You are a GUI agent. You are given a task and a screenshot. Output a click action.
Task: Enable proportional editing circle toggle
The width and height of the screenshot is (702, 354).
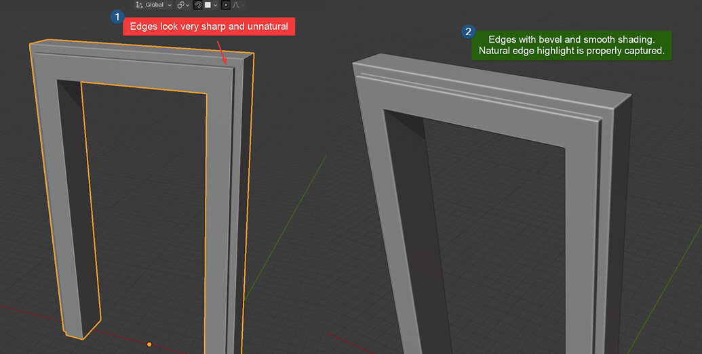pos(226,5)
